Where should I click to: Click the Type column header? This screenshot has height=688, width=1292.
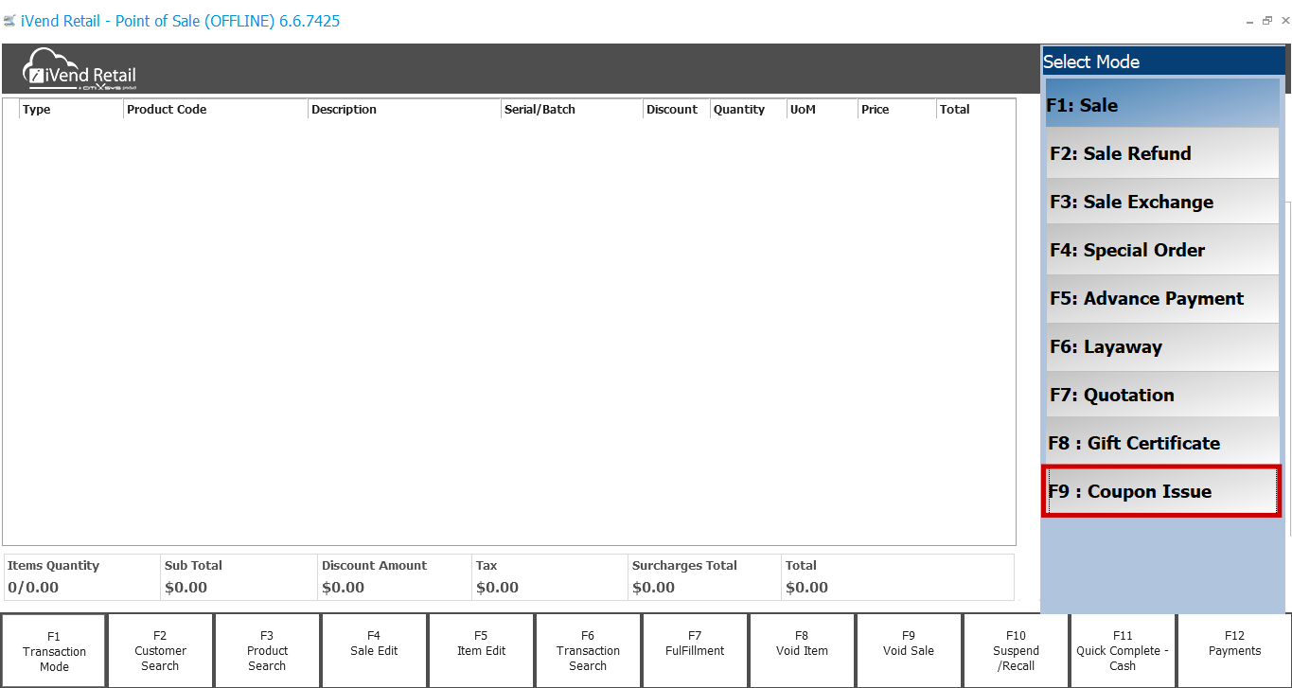coord(71,110)
